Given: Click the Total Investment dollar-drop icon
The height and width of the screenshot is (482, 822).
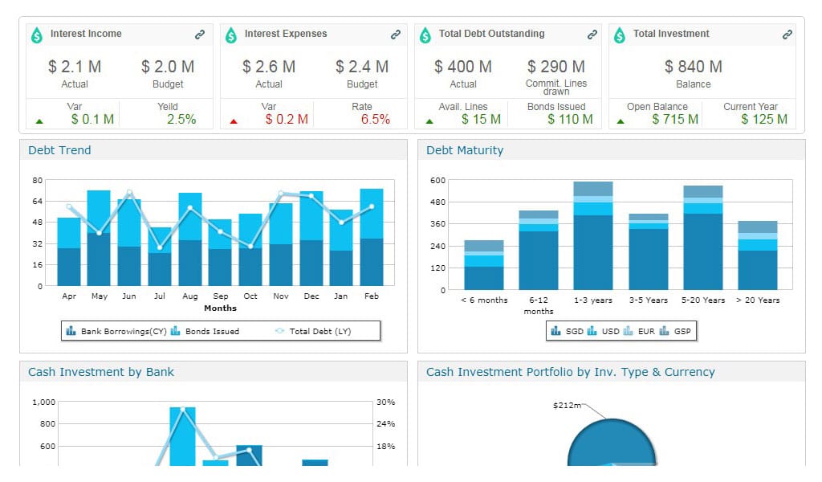Looking at the screenshot, I should 620,35.
